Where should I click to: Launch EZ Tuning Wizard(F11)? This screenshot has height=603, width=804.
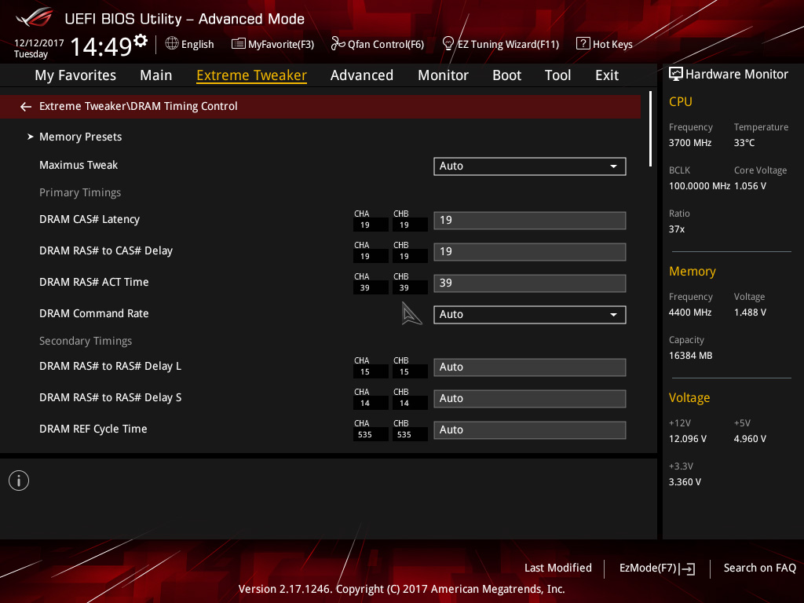pos(508,44)
